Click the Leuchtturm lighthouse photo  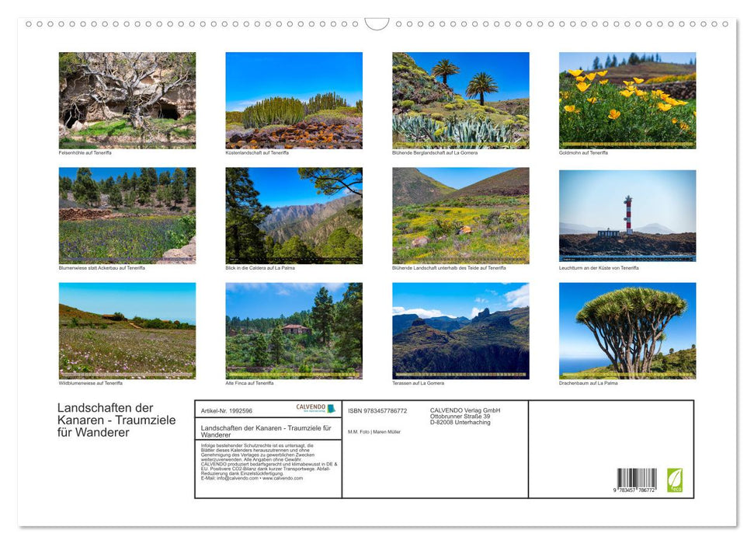tap(627, 214)
